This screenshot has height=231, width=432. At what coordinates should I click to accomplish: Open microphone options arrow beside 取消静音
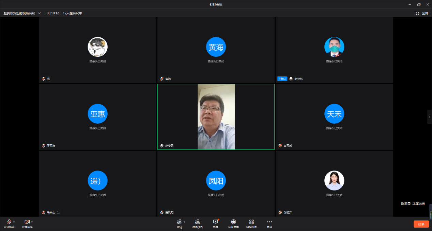click(14, 222)
